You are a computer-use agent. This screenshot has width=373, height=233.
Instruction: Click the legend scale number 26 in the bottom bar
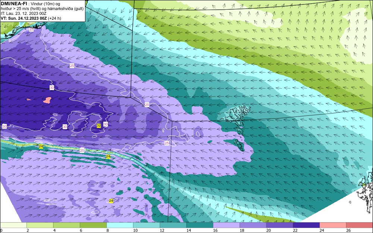pyautogui.click(x=348, y=230)
